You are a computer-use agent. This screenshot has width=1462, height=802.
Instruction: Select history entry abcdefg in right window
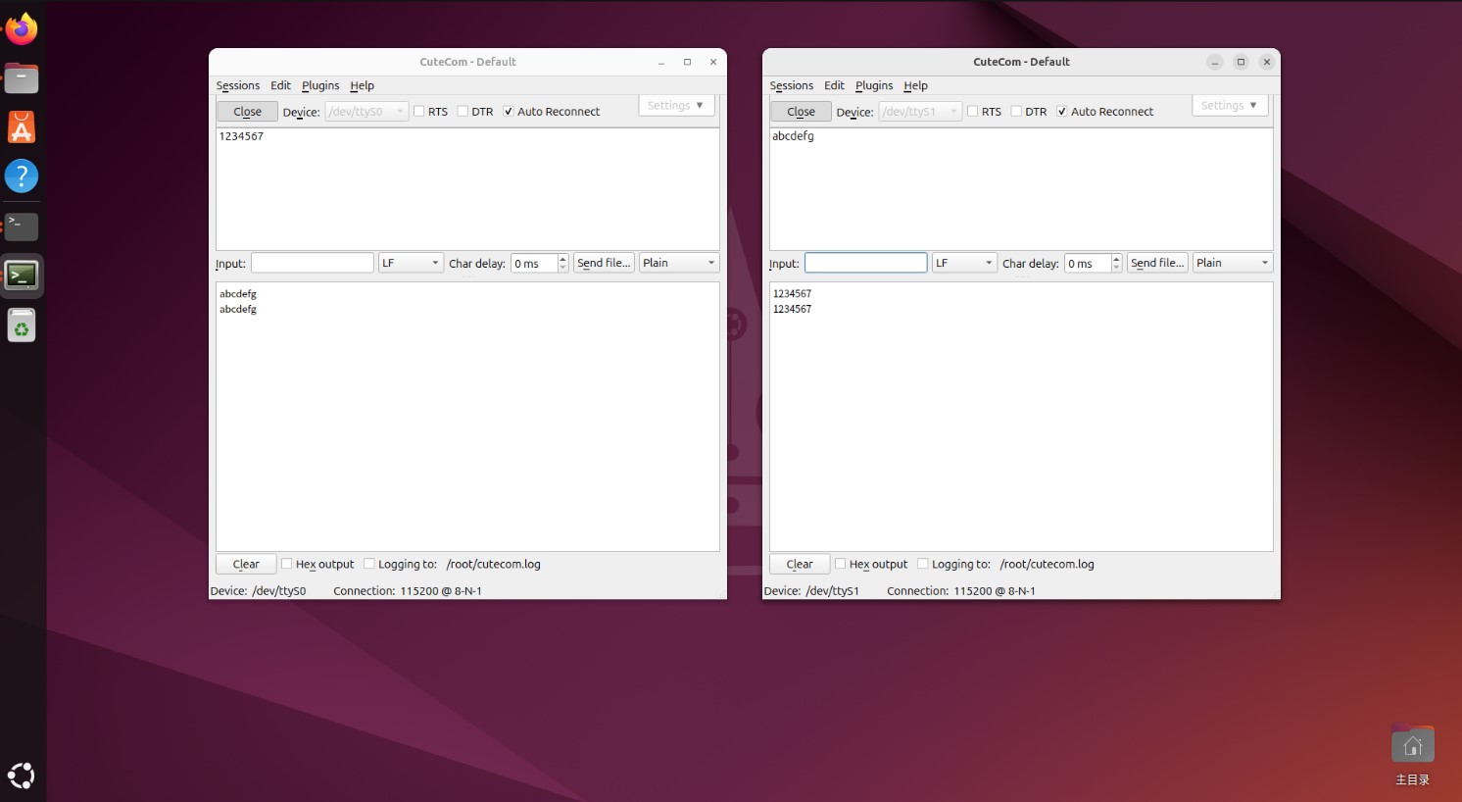tap(793, 136)
